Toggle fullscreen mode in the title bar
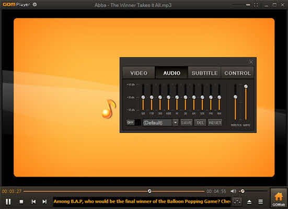The height and width of the screenshot is (209, 288). 256,5
